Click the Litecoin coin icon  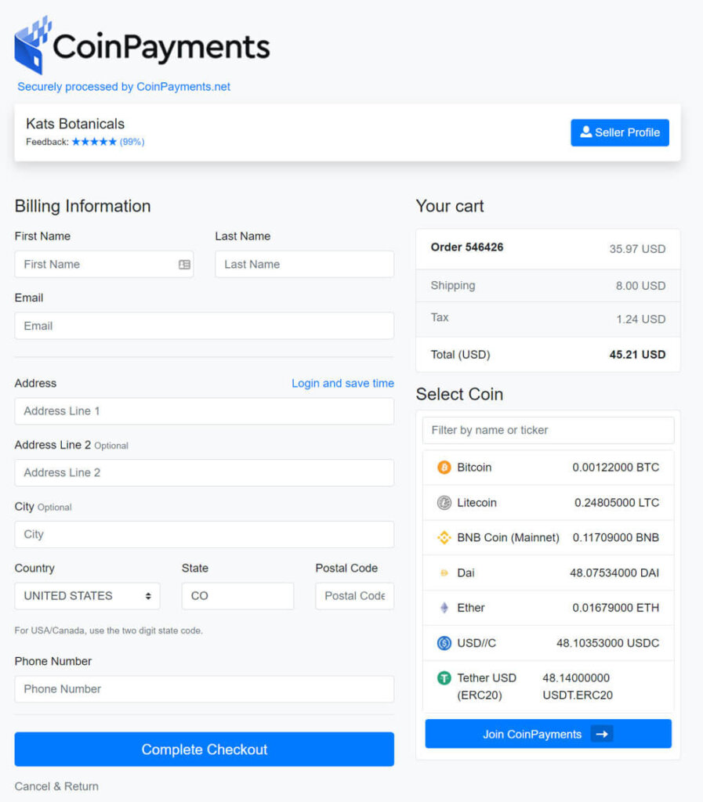coord(444,502)
